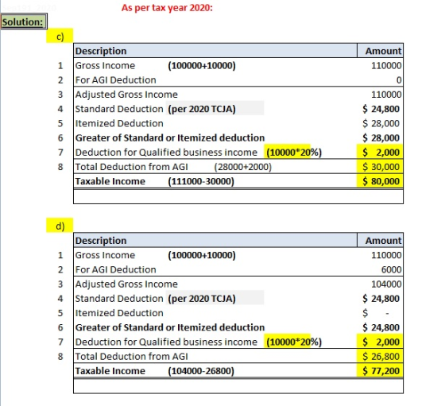The width and height of the screenshot is (445, 406).
Task: Select the red 'As per tax year 2020:' heading
Action: [167, 8]
